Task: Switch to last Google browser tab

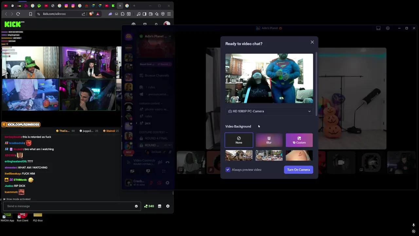Action: [x=127, y=6]
